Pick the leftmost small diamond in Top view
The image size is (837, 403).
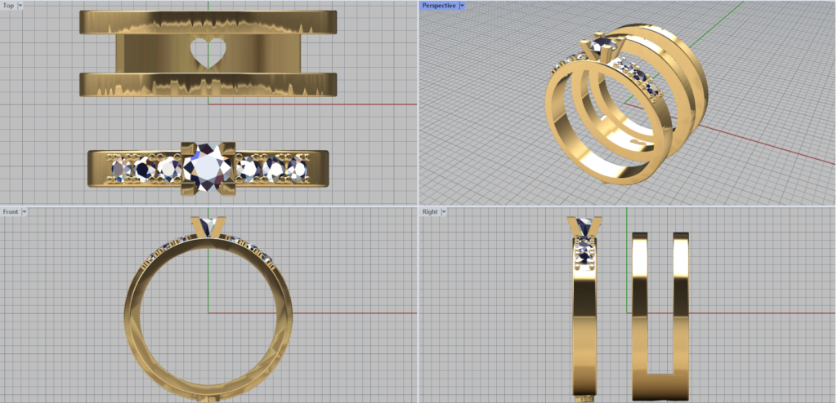pos(121,169)
